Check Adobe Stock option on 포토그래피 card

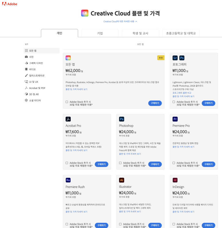(174, 102)
